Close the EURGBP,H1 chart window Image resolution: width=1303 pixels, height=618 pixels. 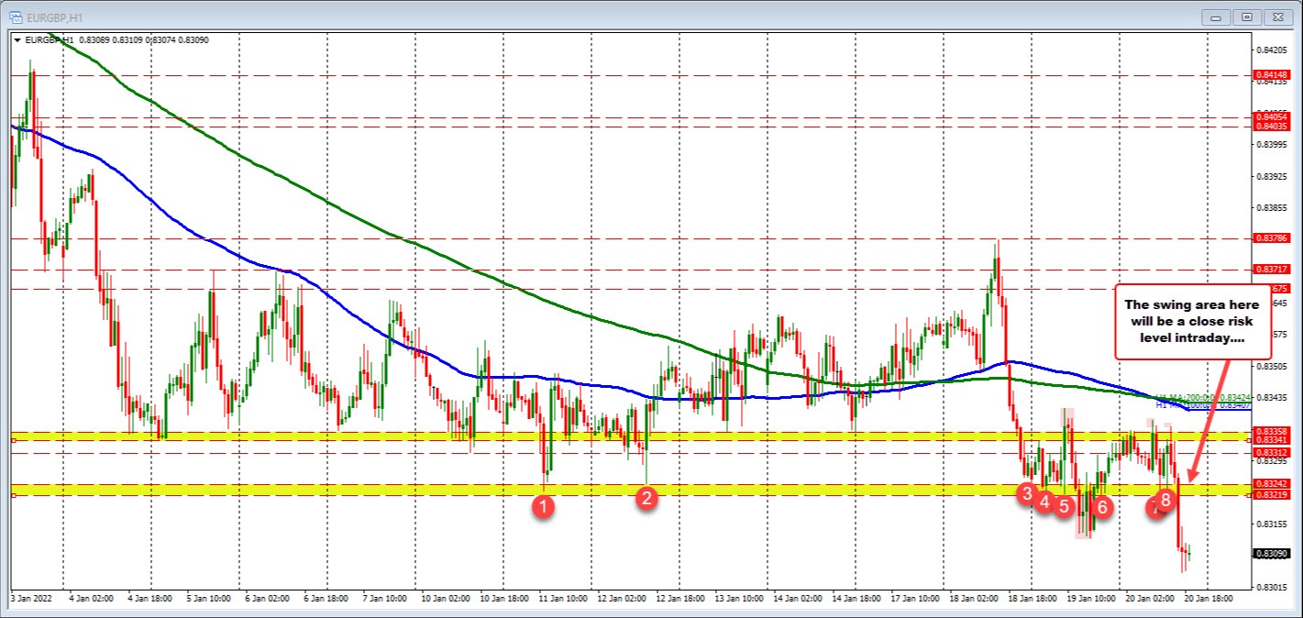(x=1276, y=17)
